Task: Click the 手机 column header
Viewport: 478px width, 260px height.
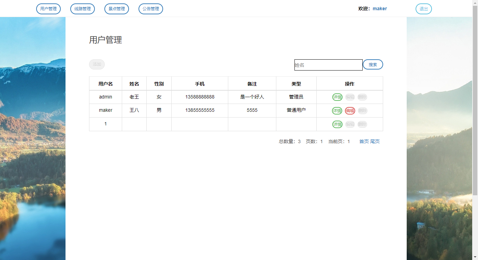Action: (200, 83)
